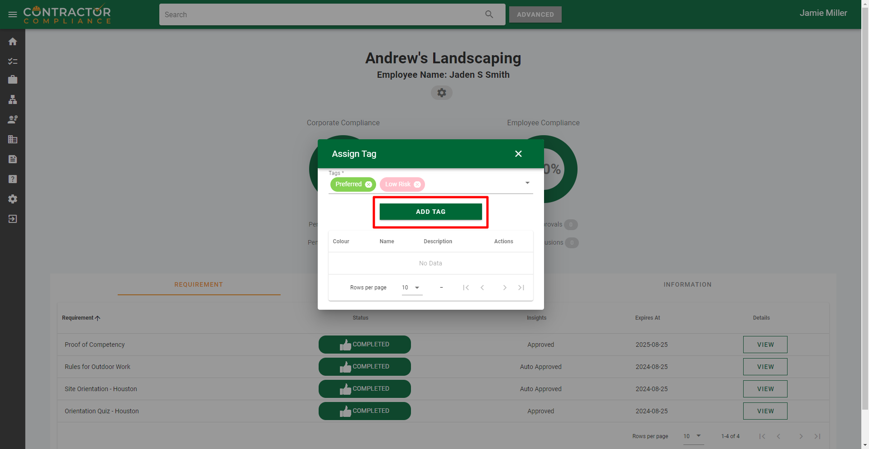Go to Home via sidebar icon
The height and width of the screenshot is (449, 869).
click(x=13, y=42)
